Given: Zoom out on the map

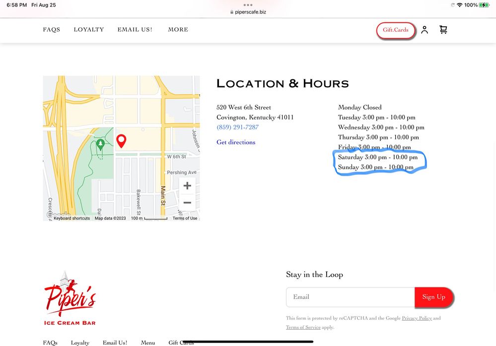Looking at the screenshot, I should pos(187,202).
